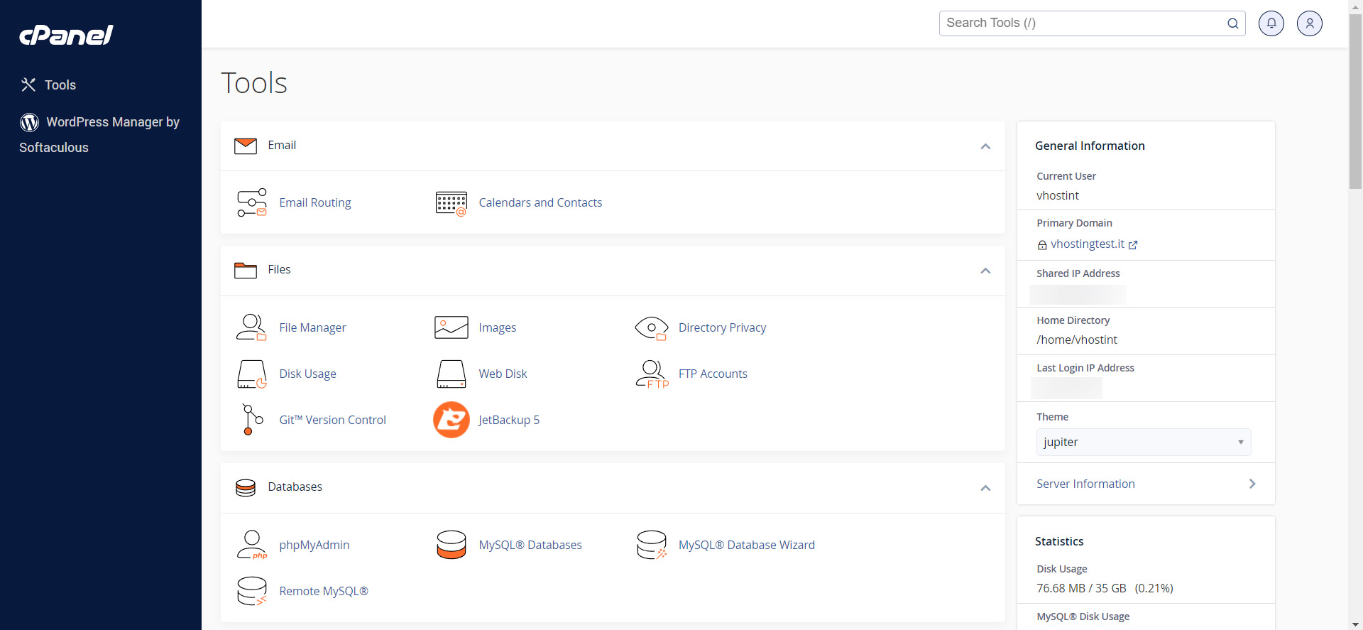
Task: Open Tools in the sidebar menu
Action: click(60, 85)
